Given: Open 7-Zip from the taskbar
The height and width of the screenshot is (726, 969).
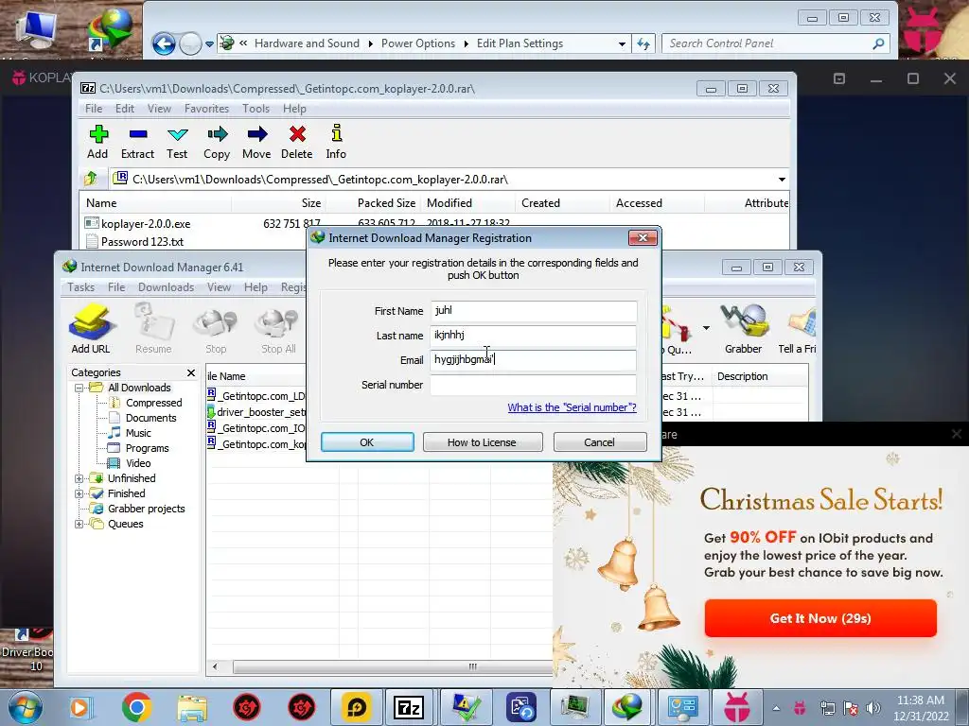Looking at the screenshot, I should pyautogui.click(x=409, y=707).
